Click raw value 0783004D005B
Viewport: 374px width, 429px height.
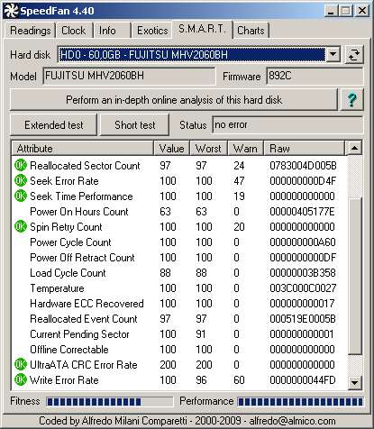pos(303,165)
